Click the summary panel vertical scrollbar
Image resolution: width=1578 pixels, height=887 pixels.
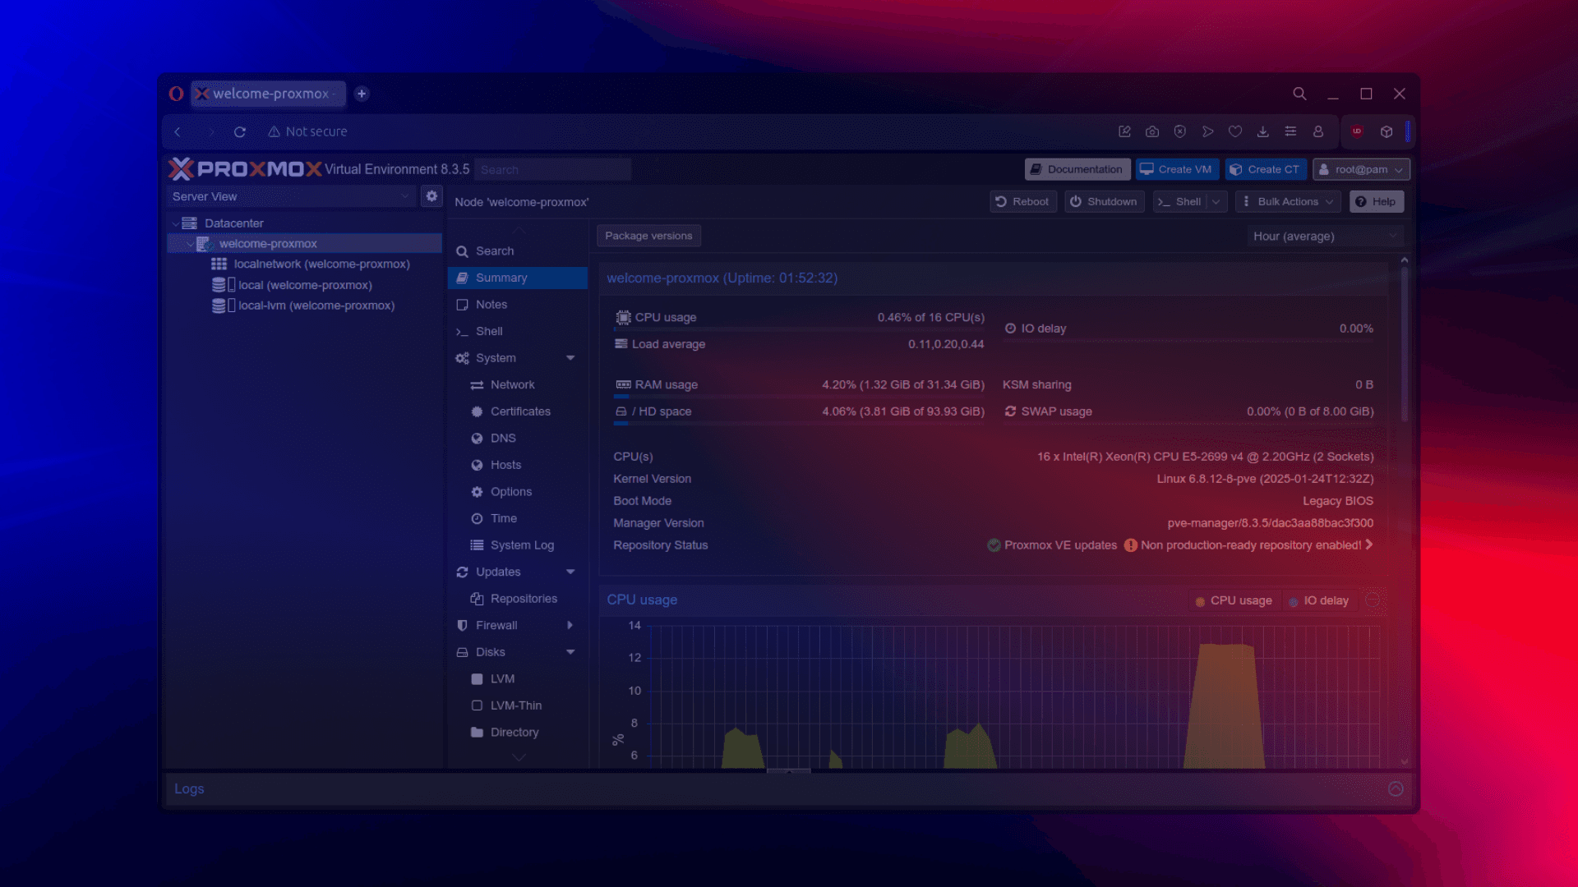click(1404, 345)
